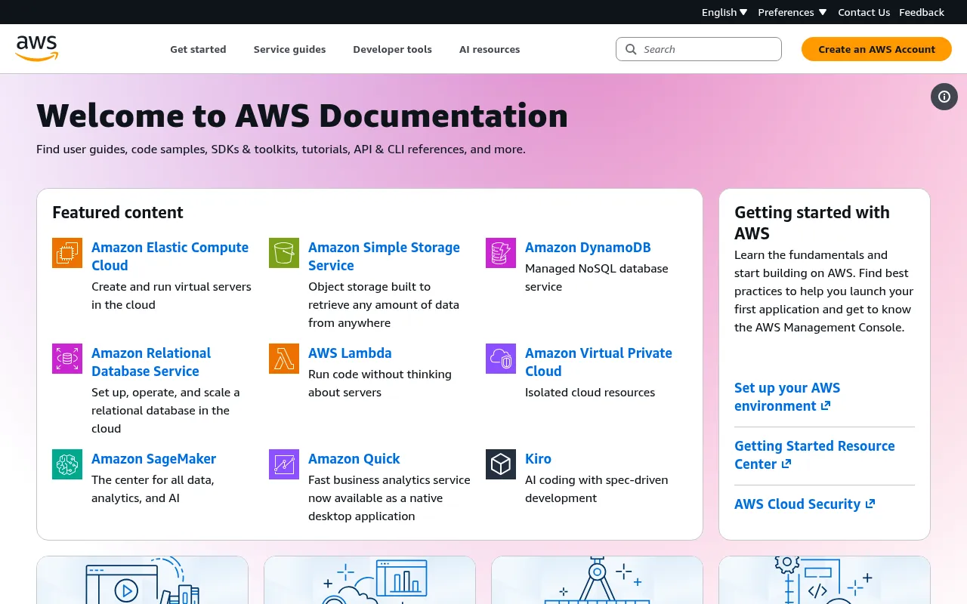Screen dimensions: 967x604
Task: Click the Amazon Elastic Compute Cloud orange chip icon
Action: point(67,253)
